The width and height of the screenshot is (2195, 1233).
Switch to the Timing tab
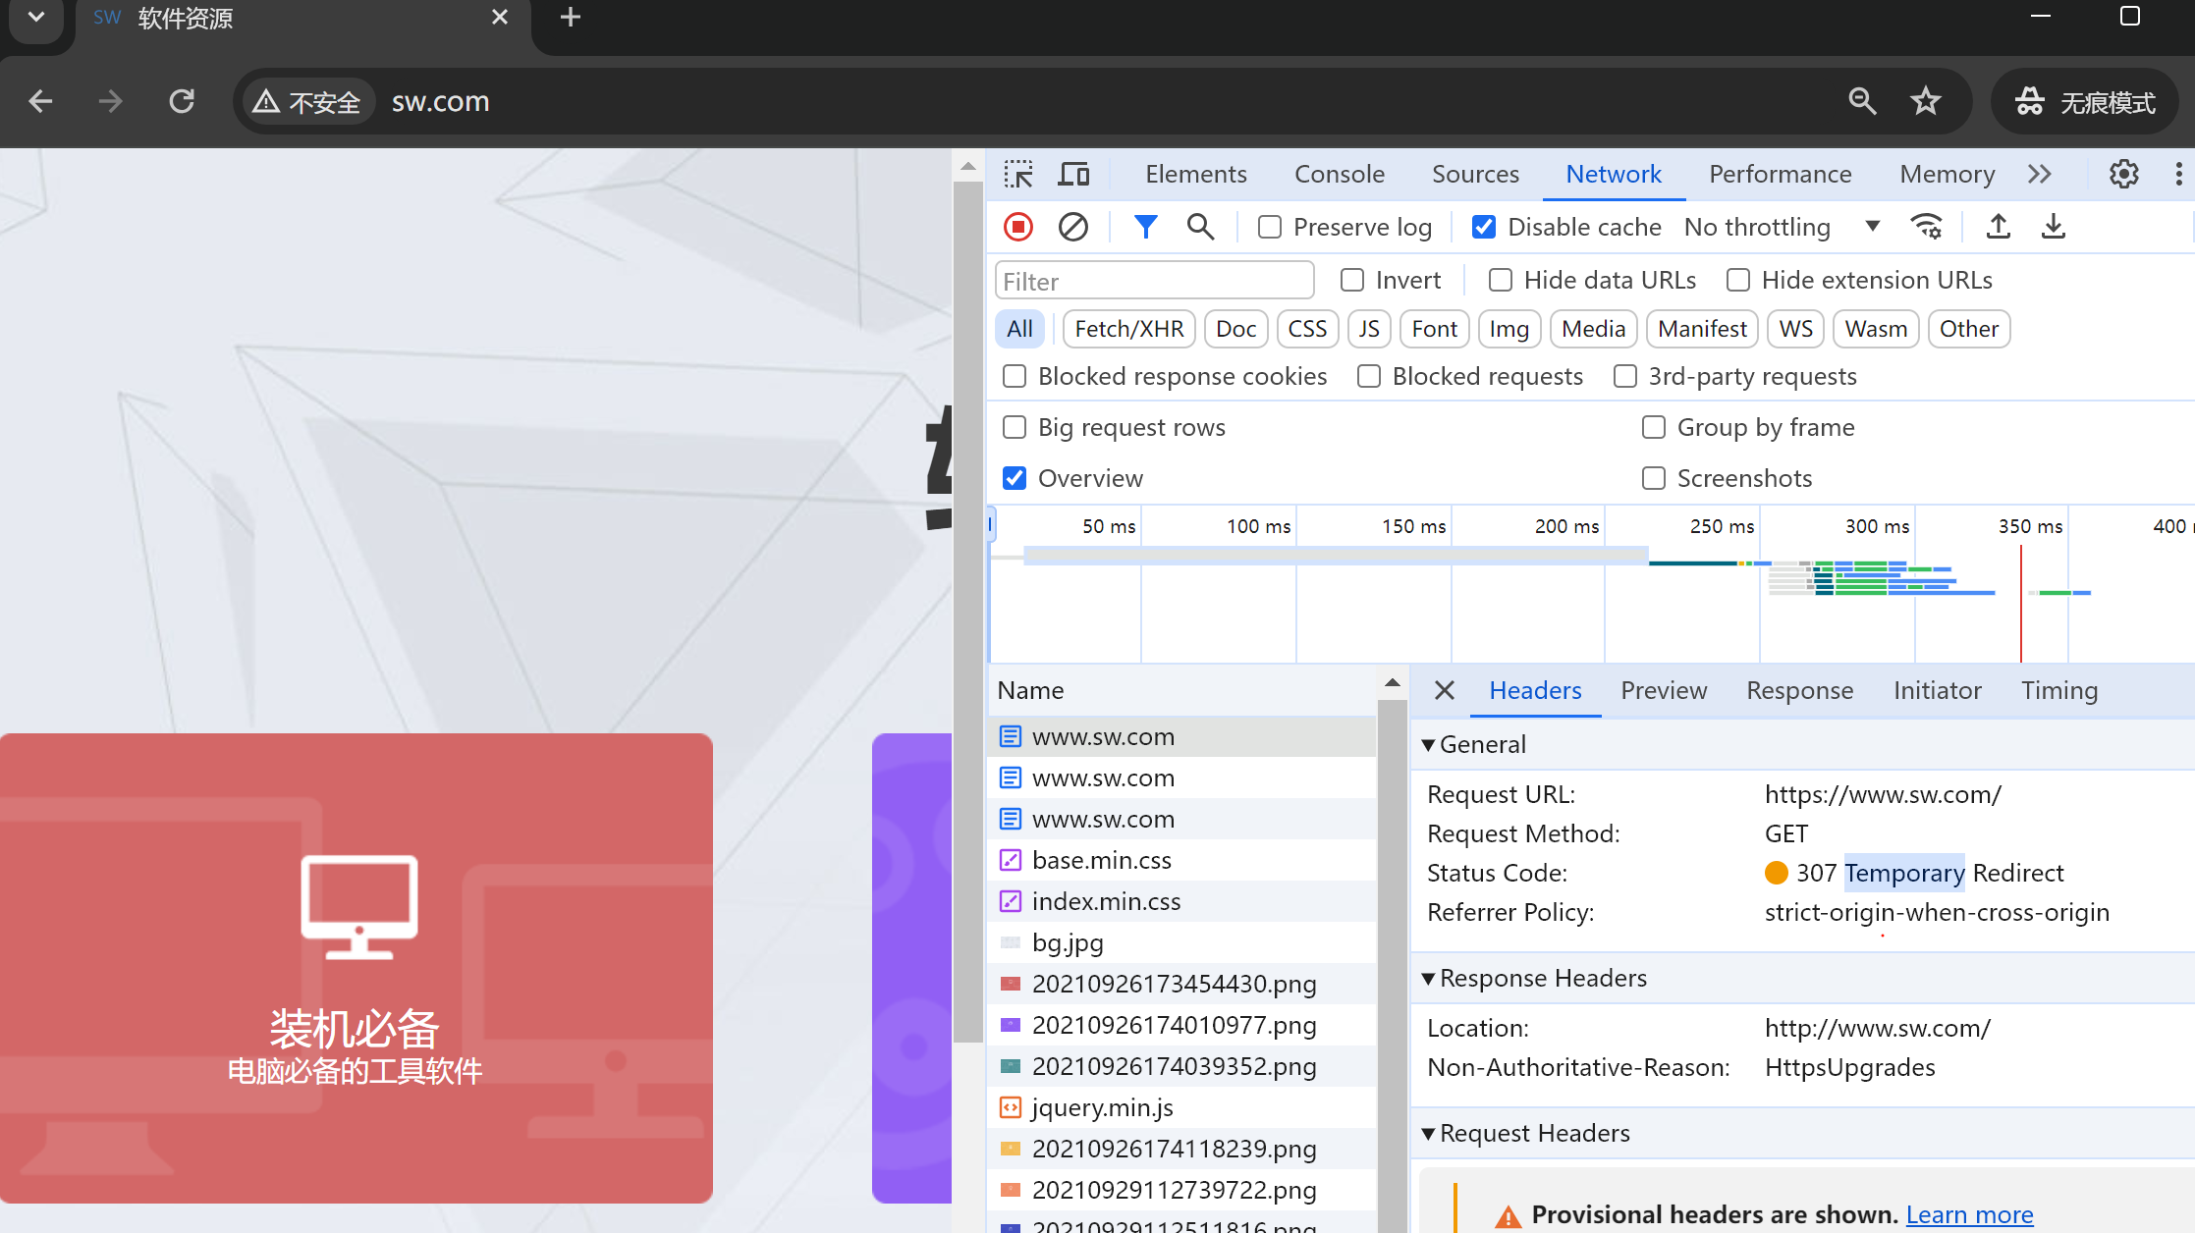coord(2059,689)
